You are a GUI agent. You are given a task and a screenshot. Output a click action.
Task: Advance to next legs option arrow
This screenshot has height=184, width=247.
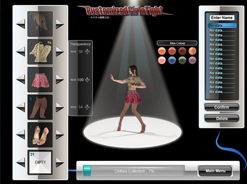[60, 107]
